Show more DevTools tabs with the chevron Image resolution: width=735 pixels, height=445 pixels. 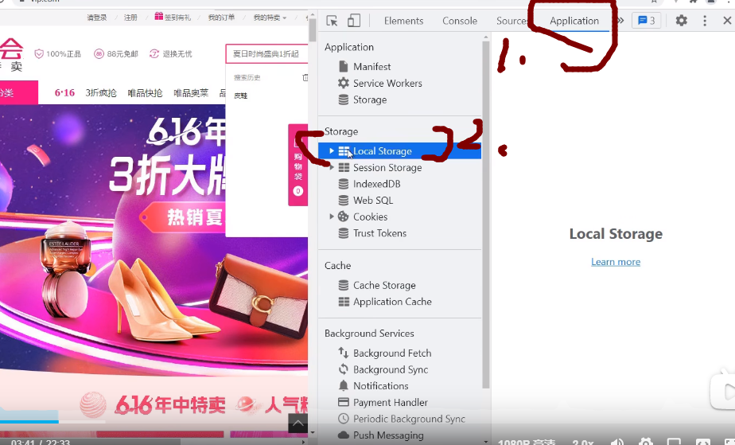(x=620, y=21)
